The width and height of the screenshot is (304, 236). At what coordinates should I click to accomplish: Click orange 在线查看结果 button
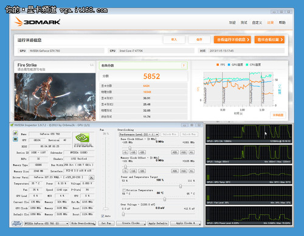[269, 40]
